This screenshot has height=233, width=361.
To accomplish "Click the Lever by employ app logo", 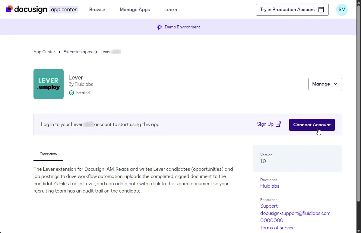I will tap(49, 84).
